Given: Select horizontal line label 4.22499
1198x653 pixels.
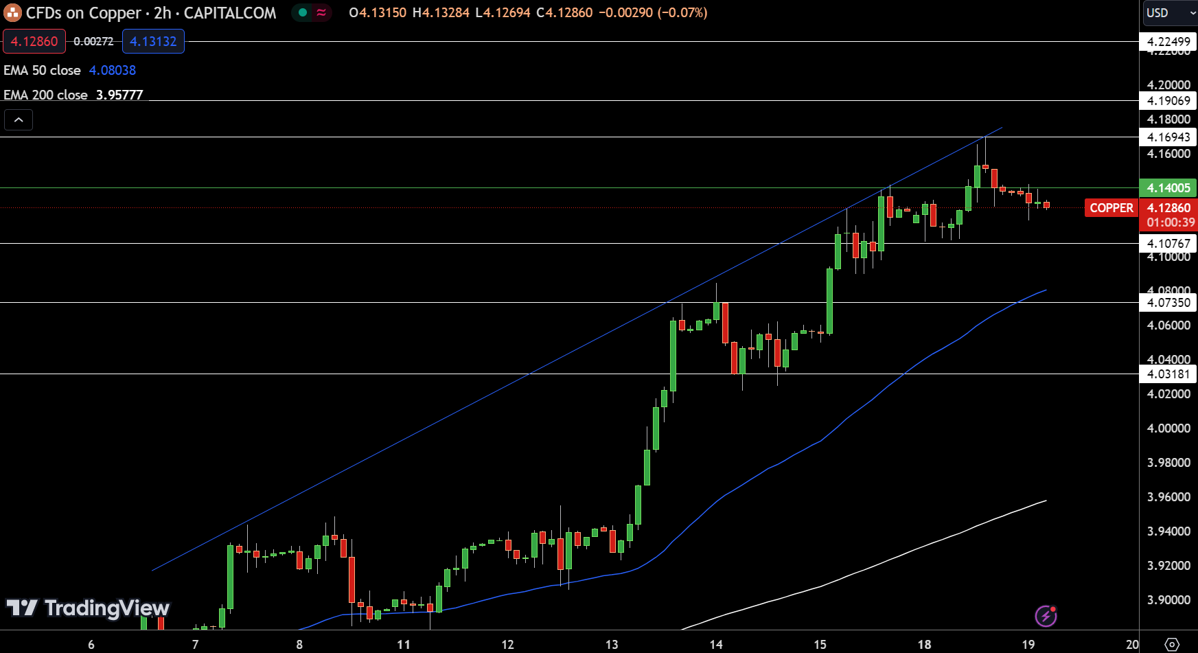Looking at the screenshot, I should (x=1168, y=41).
